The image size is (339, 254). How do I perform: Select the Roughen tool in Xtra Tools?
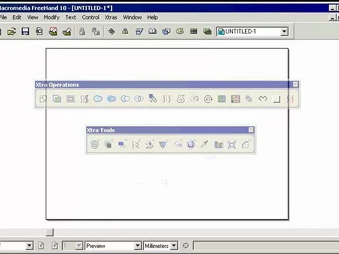click(136, 144)
